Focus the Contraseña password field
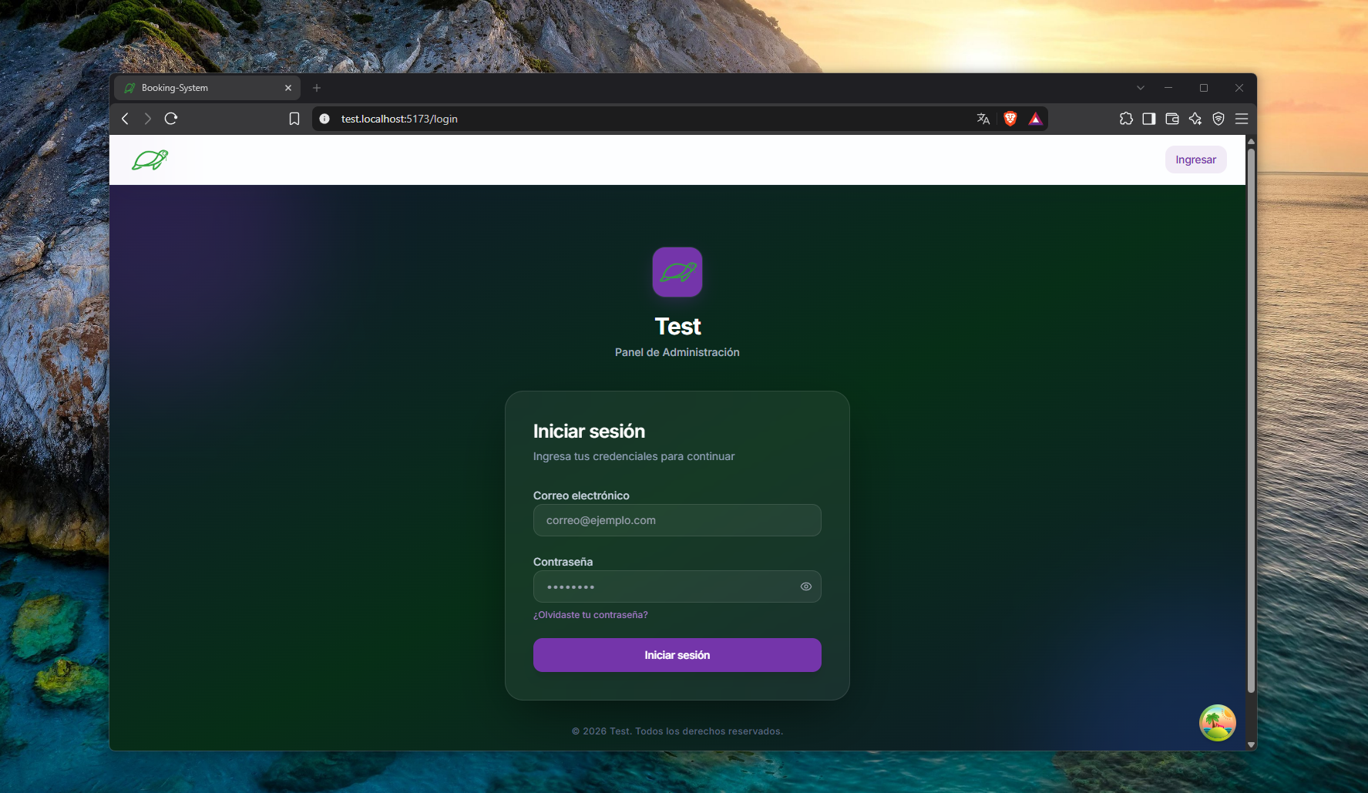1368x793 pixels. [x=677, y=586]
